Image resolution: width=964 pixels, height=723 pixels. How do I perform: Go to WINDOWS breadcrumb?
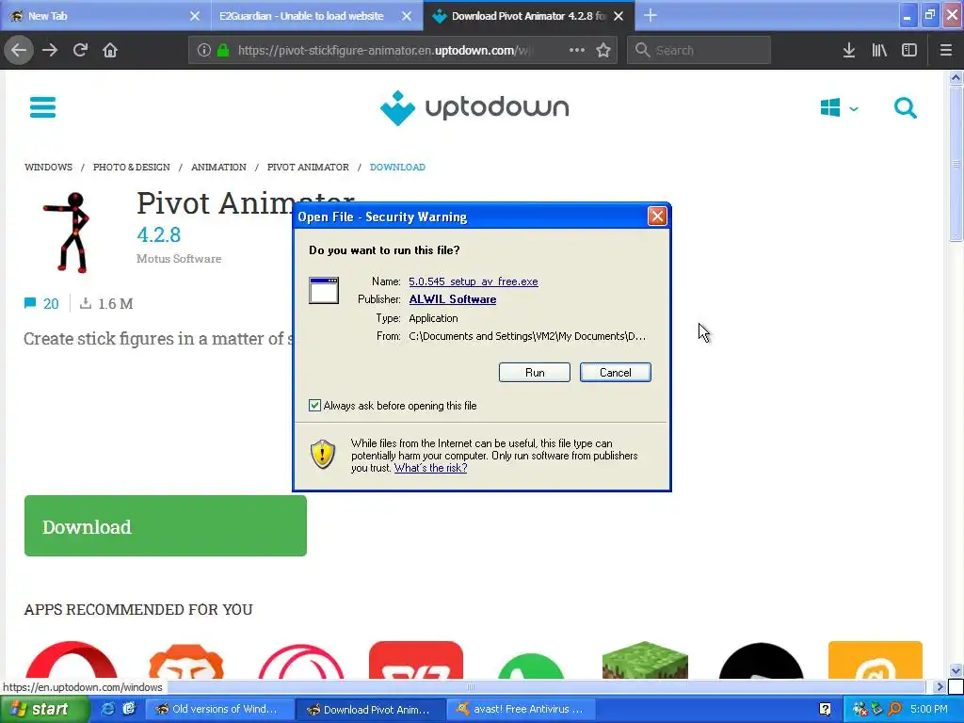(49, 168)
